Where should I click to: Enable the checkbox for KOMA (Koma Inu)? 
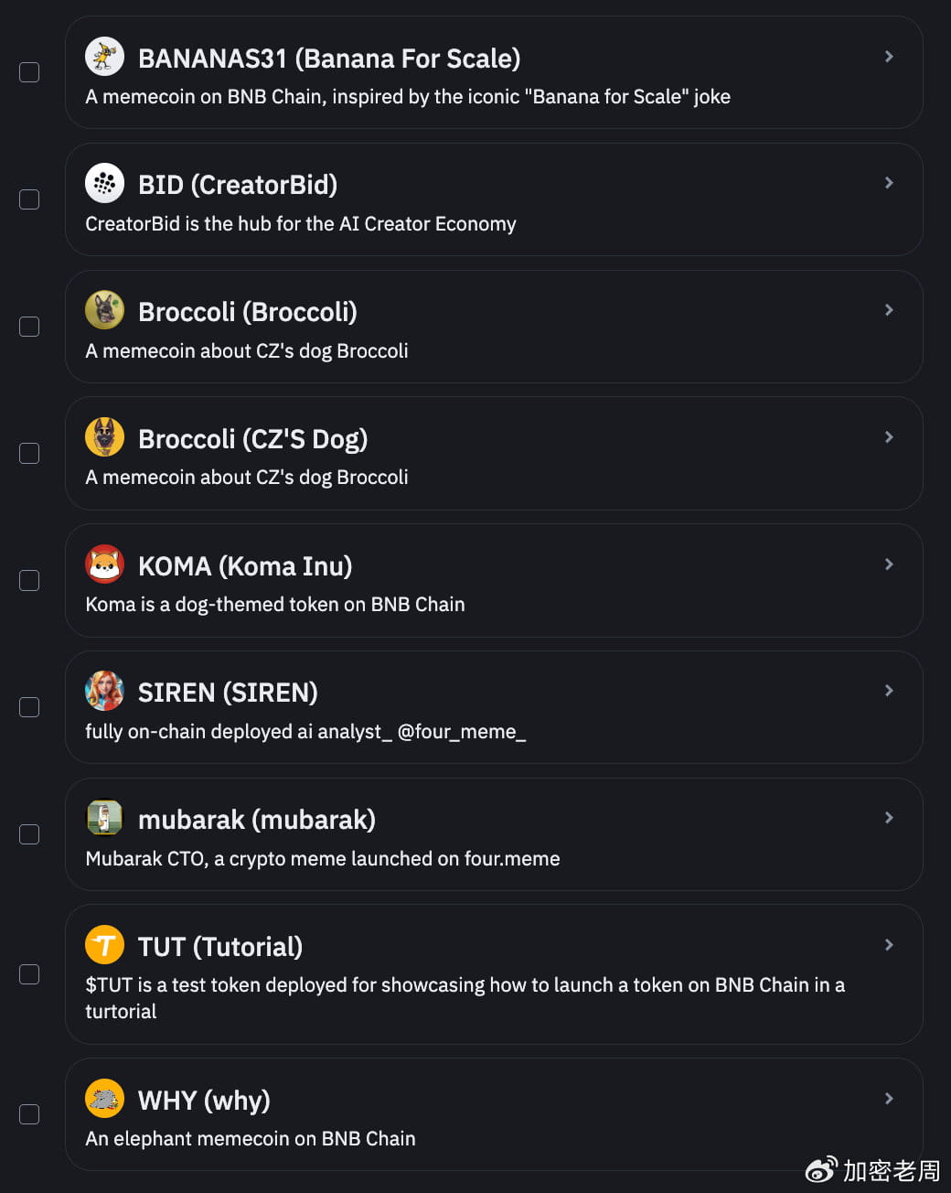tap(29, 580)
